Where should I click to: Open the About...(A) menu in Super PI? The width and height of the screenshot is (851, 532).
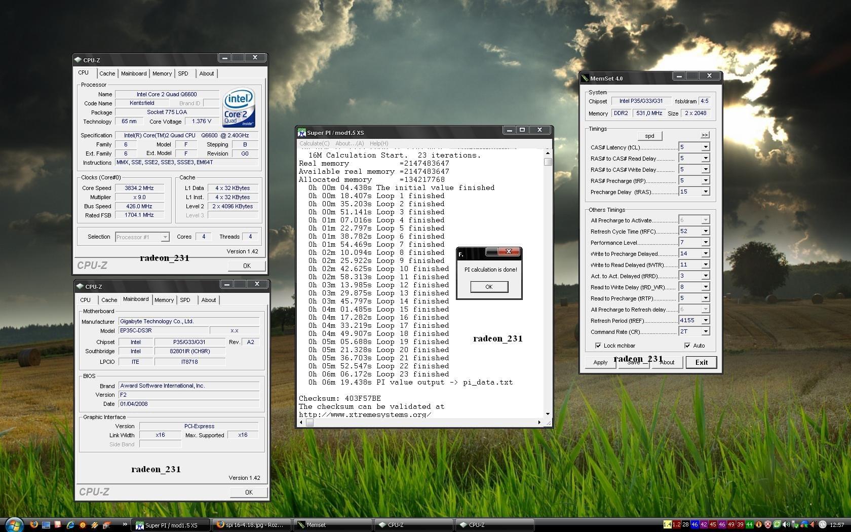(x=350, y=143)
